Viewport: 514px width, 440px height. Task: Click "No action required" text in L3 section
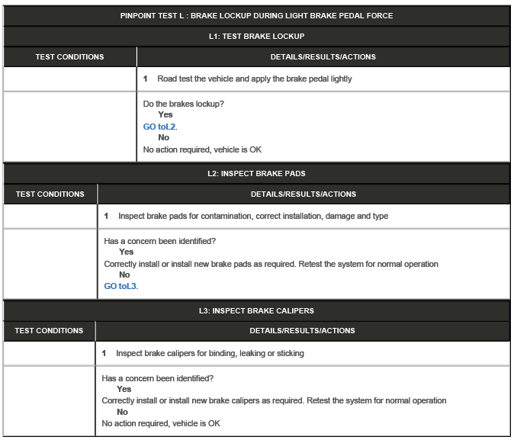[x=161, y=423]
